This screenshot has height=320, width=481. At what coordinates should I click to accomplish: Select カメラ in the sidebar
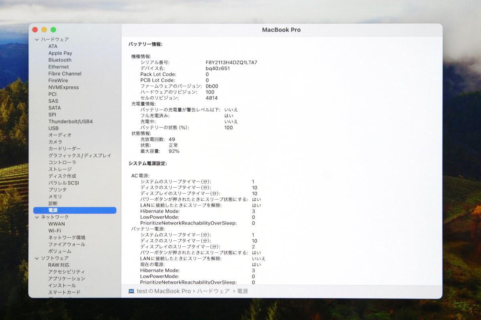coord(55,142)
